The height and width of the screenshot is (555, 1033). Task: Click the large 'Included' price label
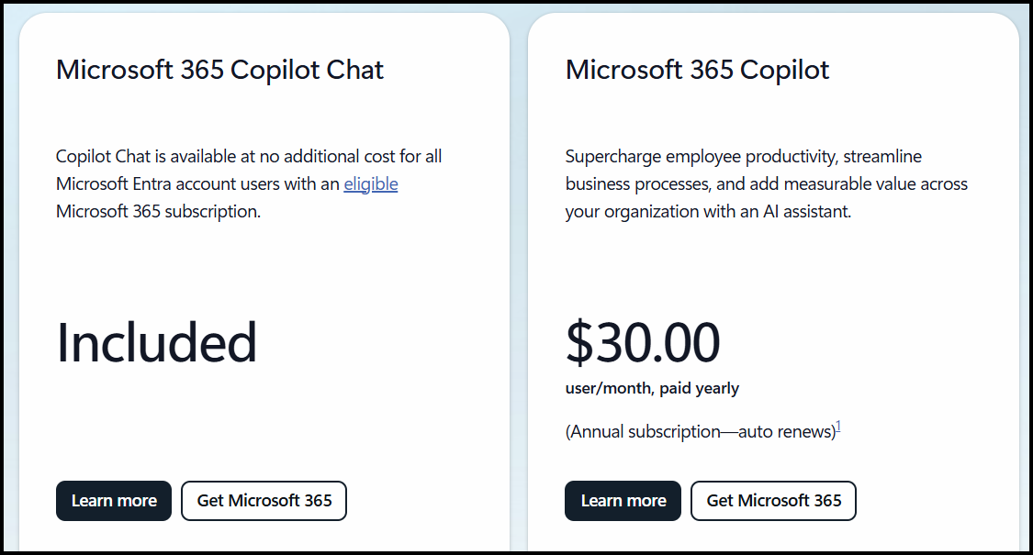coord(157,342)
